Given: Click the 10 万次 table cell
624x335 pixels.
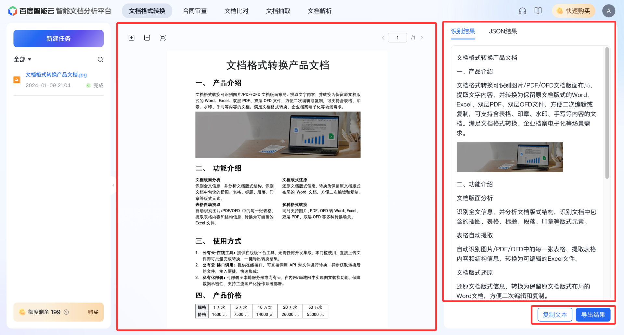Looking at the screenshot, I should click(x=265, y=307).
